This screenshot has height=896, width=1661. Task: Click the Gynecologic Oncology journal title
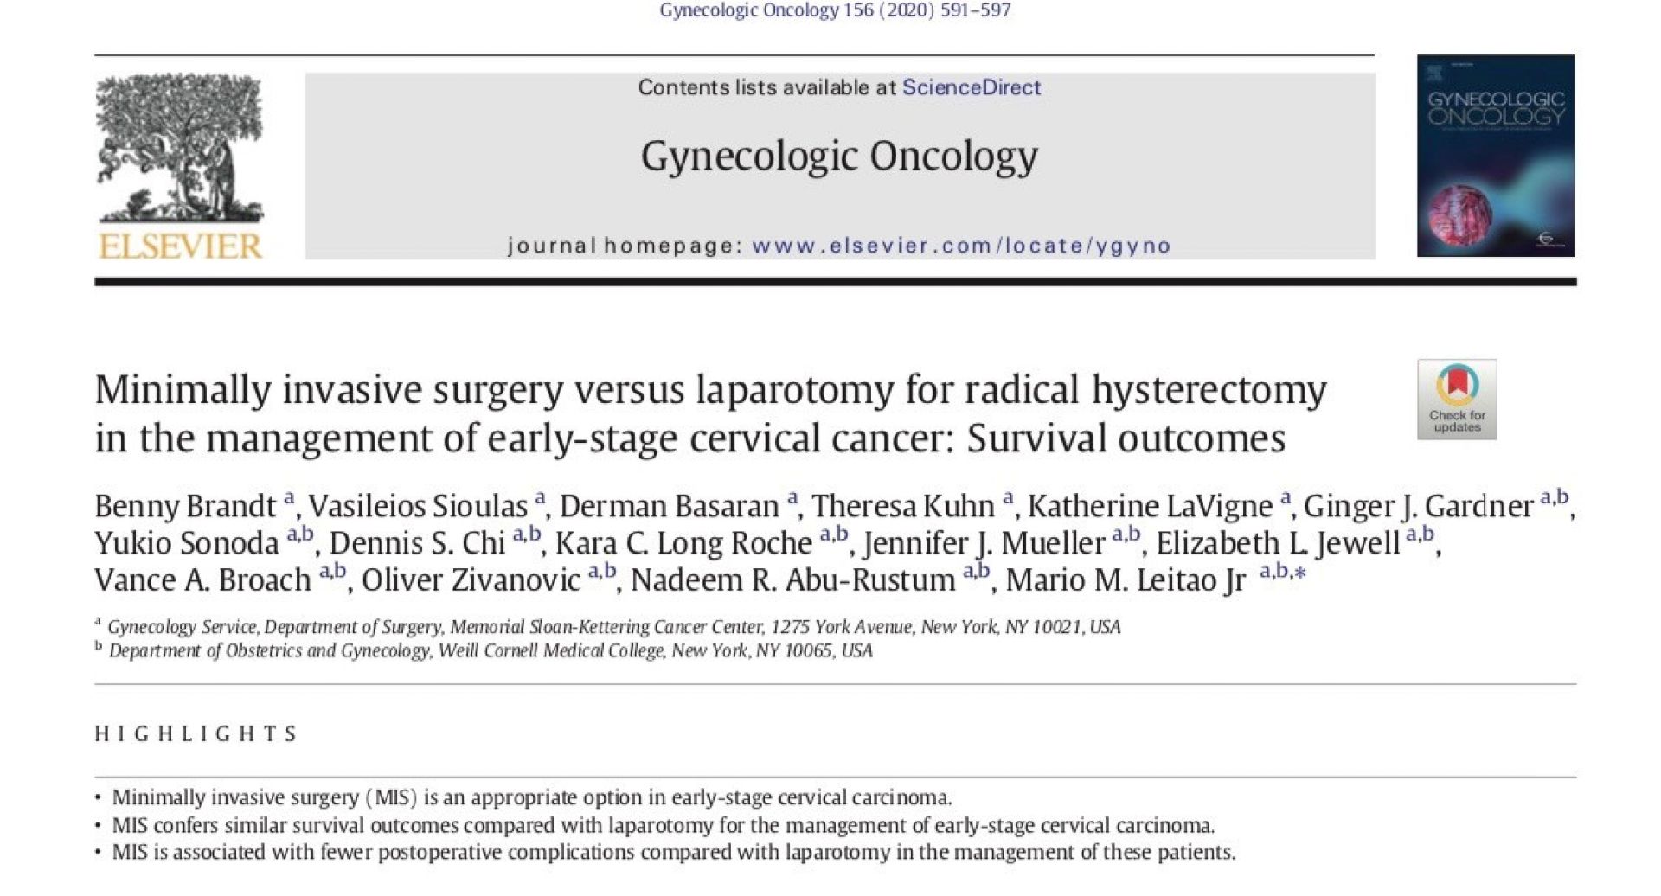(839, 157)
